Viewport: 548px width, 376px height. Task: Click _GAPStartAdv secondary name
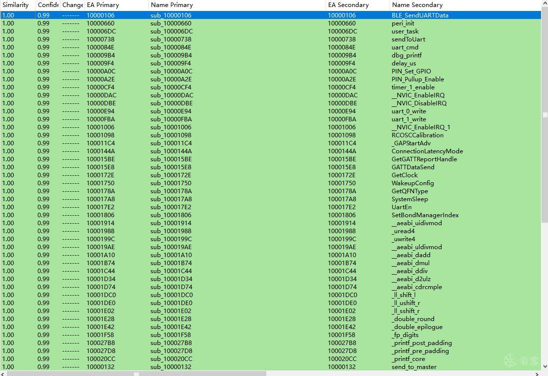point(411,143)
